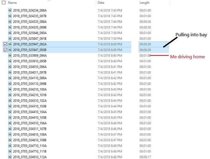Click file icon of 2018_0705_034510_106A
210x159 pixels.
coord(10,123)
